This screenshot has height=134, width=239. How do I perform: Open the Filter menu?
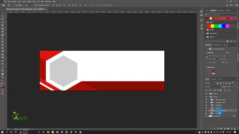34,1
